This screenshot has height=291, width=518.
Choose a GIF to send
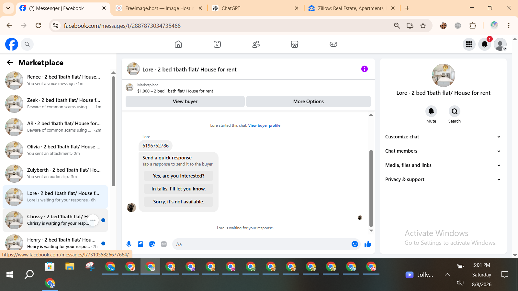click(x=164, y=244)
